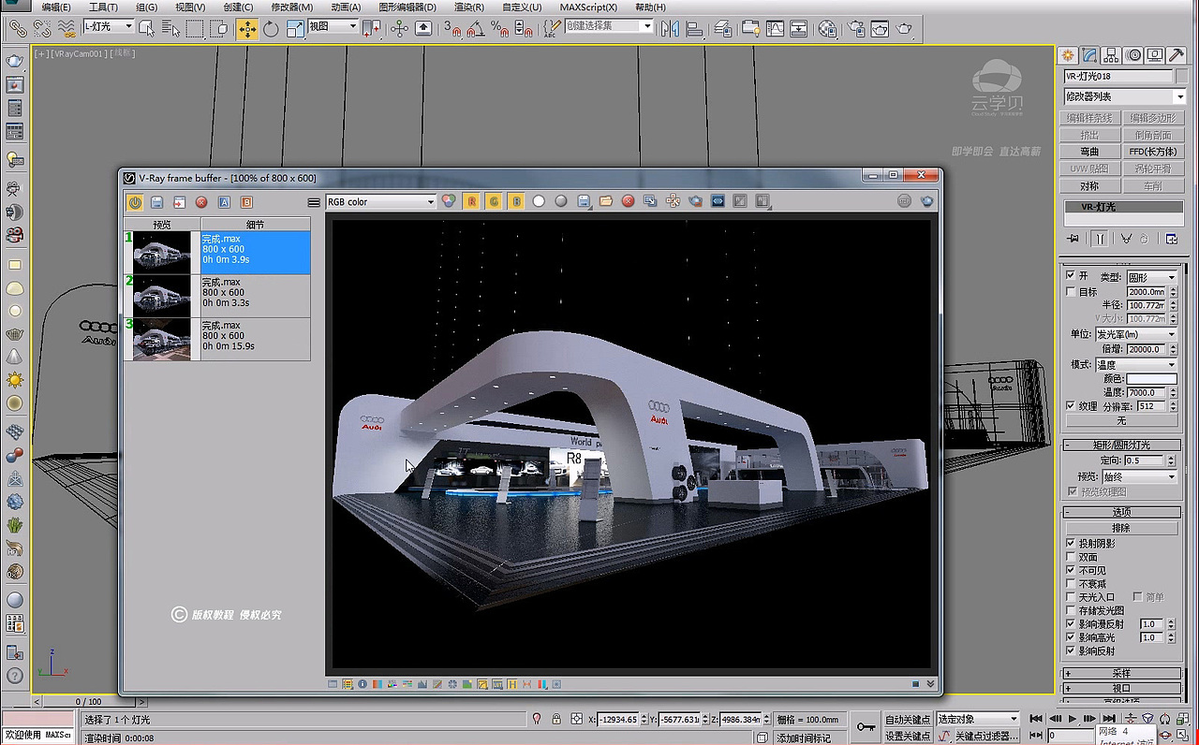Uncheck the 目标 checkbox in light settings

point(1070,292)
